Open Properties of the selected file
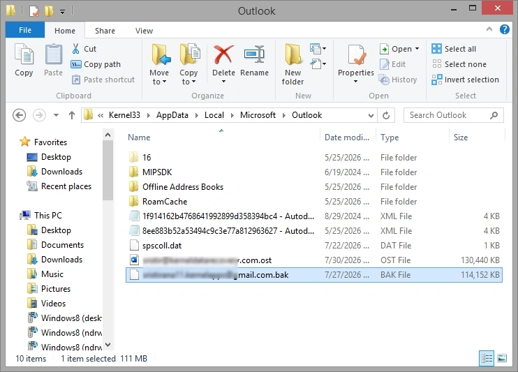The image size is (518, 372). pyautogui.click(x=356, y=59)
